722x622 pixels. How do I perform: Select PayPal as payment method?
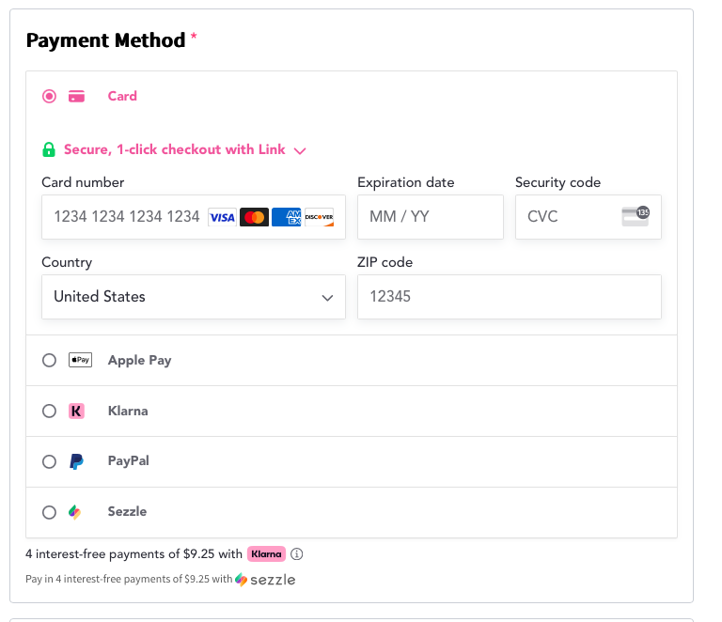[49, 461]
